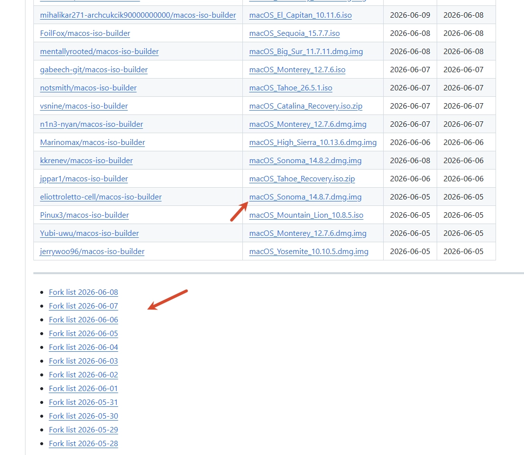This screenshot has height=455, width=524.
Task: Open mentallyrooted/macos-iso-builder link
Action: (99, 52)
